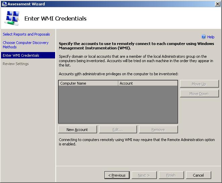Click the Review Settings step

pos(16,64)
